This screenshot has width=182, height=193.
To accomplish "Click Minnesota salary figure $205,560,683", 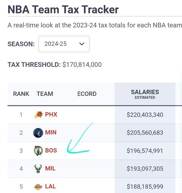I will 145,133.
